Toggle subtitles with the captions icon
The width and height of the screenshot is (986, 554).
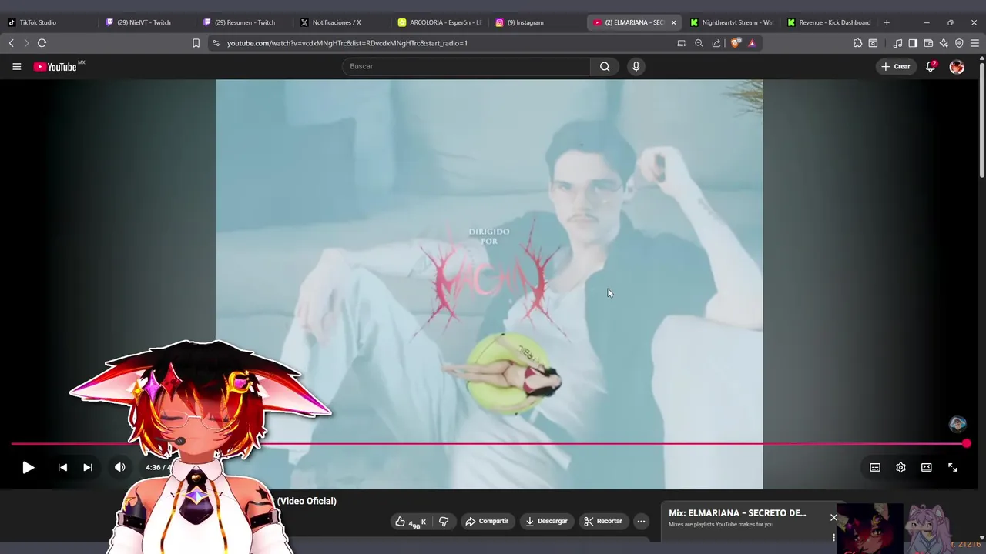[x=875, y=467]
